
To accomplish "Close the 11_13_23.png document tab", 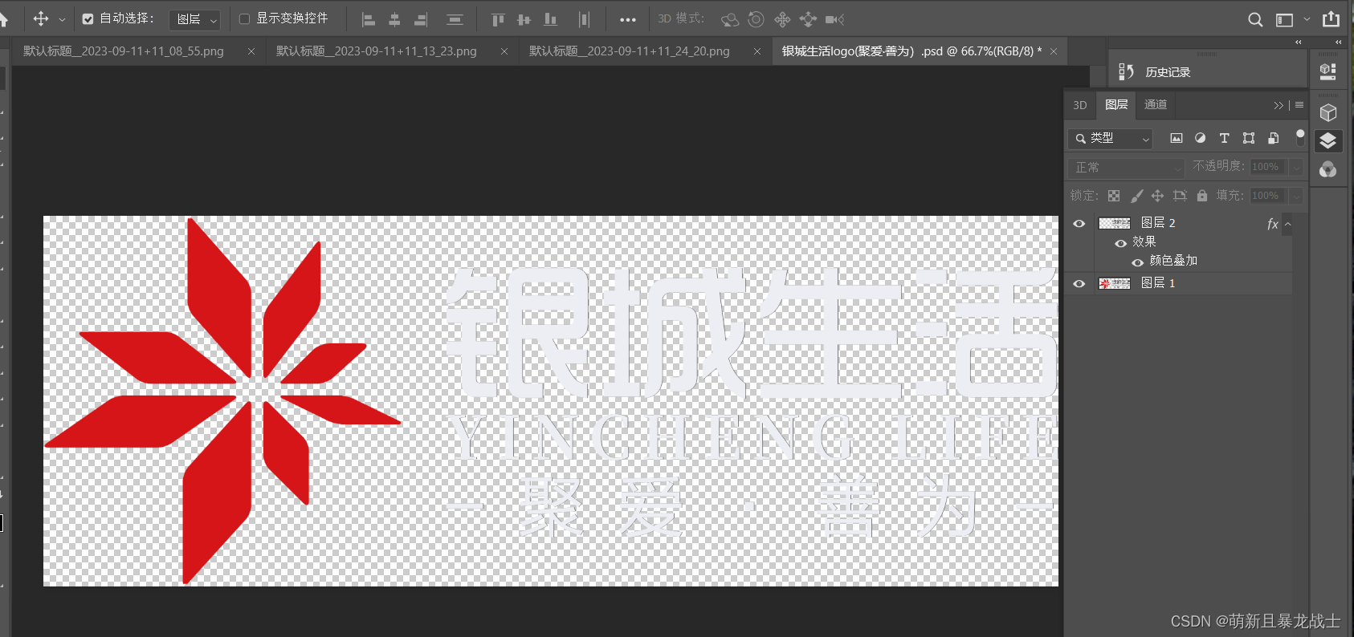I will [504, 51].
